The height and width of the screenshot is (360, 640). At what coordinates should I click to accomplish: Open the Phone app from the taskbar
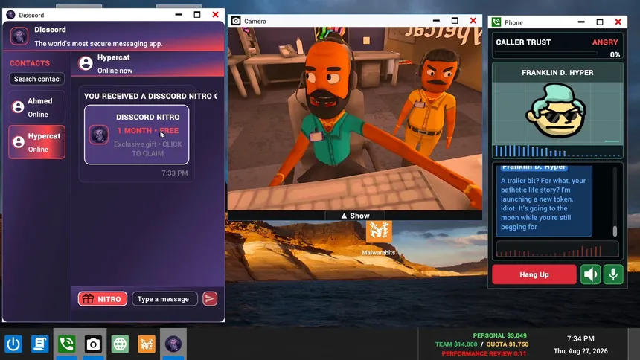click(x=66, y=344)
